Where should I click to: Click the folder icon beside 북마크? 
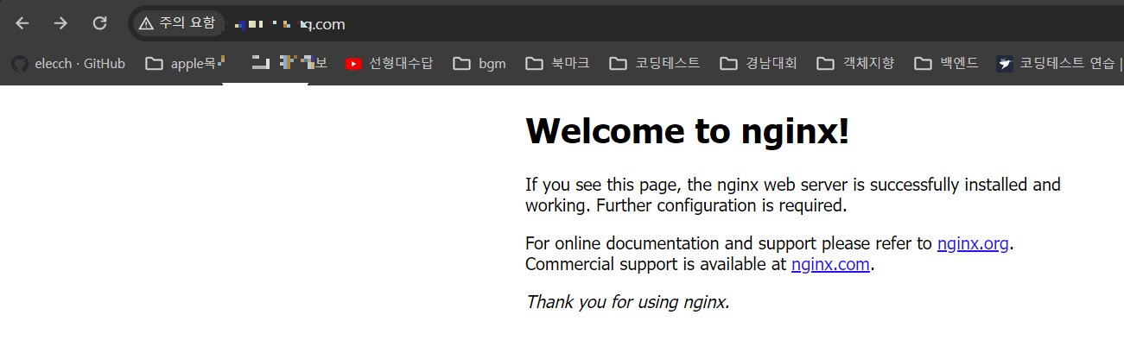pyautogui.click(x=534, y=63)
